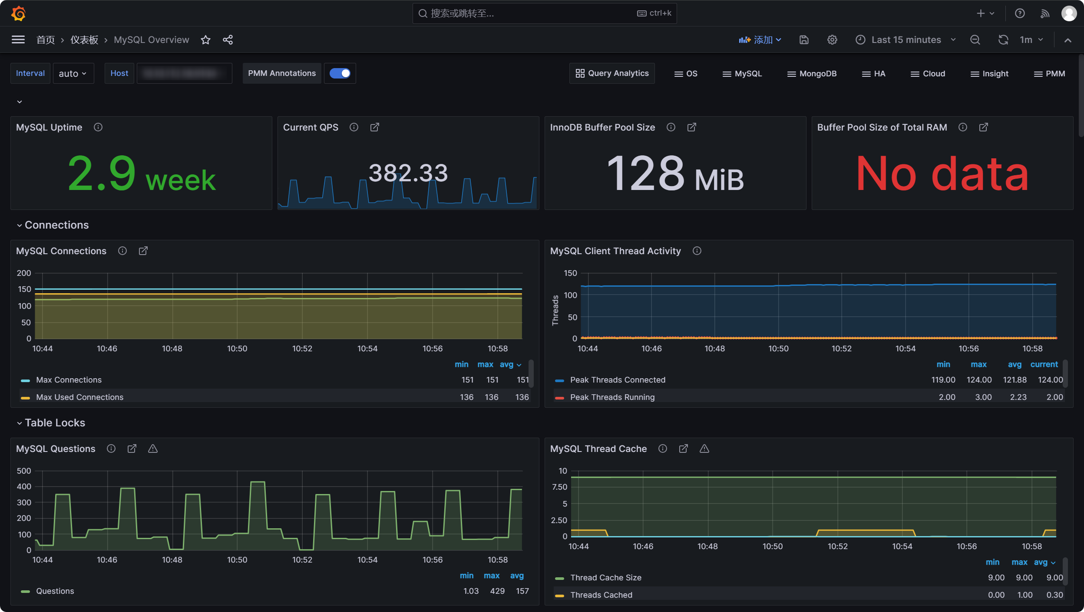Screen dimensions: 1084x612
Task: Open the PMM dashboards menu
Action: click(x=1049, y=73)
